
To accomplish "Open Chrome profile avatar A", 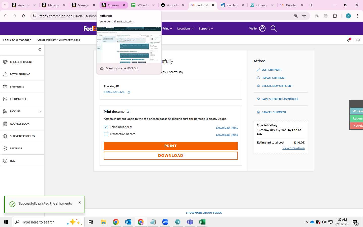I will [348, 16].
